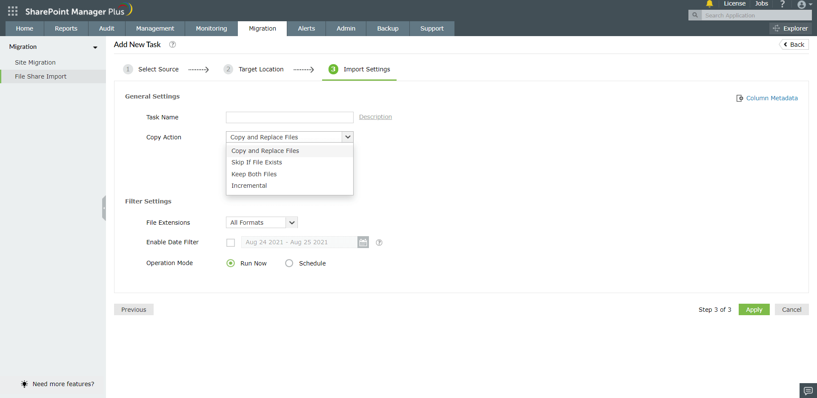Toggle the Copy Action dropdown arrow
Image resolution: width=817 pixels, height=398 pixels.
348,137
